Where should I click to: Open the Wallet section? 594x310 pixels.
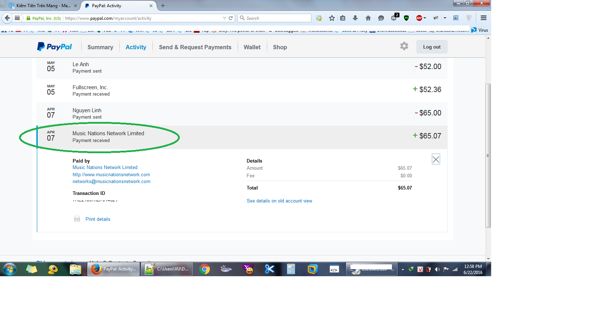[252, 47]
